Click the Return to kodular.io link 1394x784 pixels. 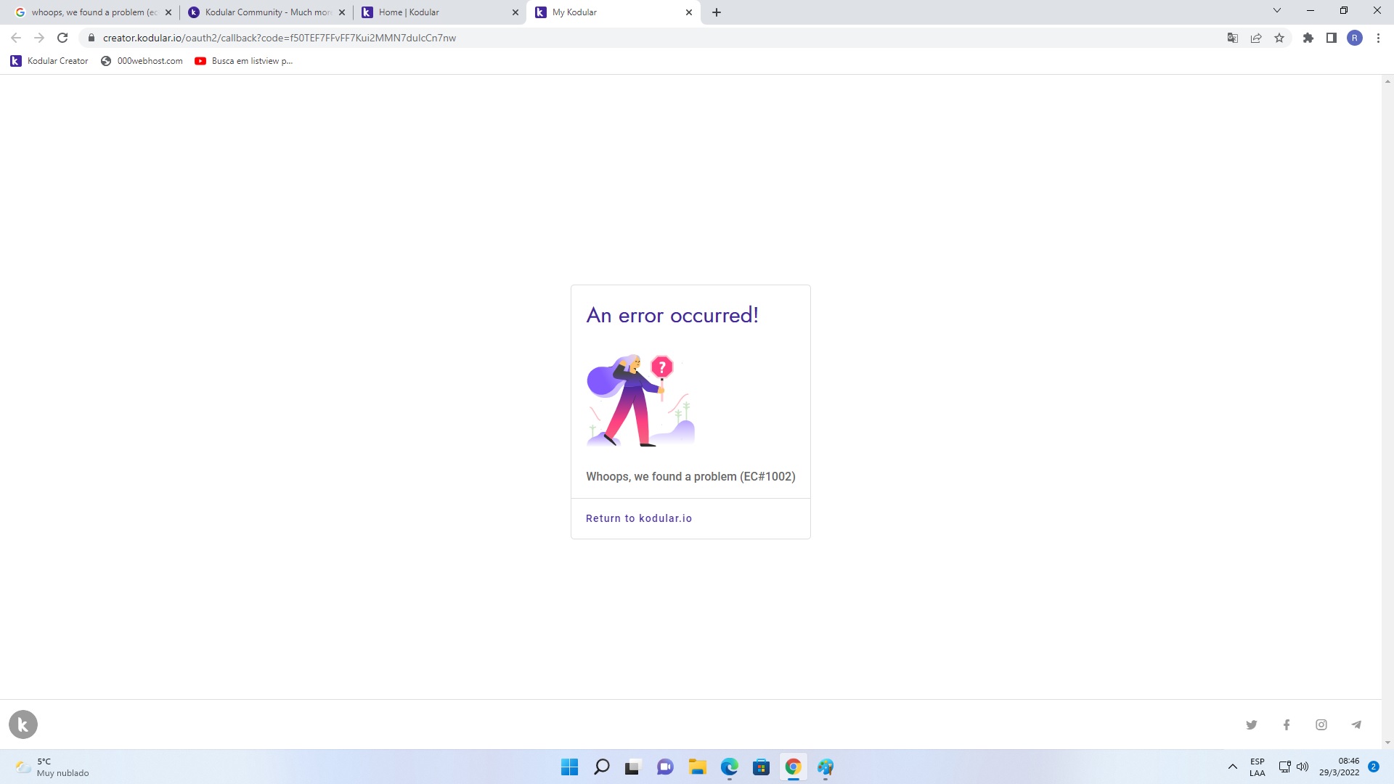(x=639, y=518)
